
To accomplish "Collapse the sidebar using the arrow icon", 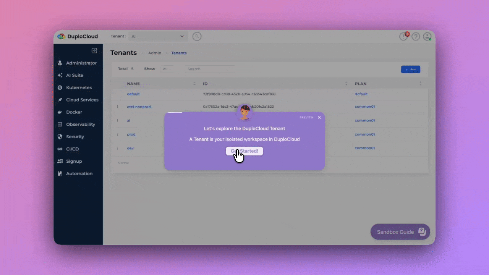I will click(94, 51).
